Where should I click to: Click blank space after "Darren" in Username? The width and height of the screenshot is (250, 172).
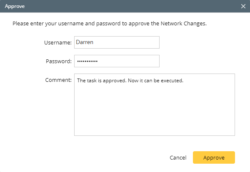[129, 42]
